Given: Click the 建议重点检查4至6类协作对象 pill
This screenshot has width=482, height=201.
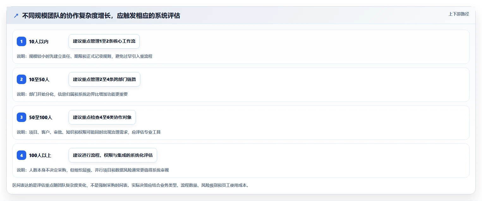Looking at the screenshot, I should click(102, 117).
